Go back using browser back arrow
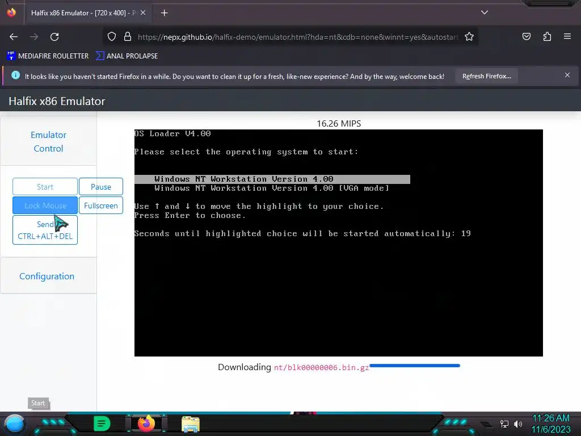 click(14, 37)
